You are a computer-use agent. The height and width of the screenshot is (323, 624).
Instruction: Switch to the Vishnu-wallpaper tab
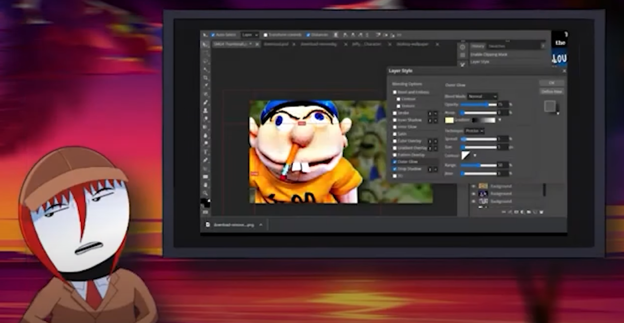pos(412,44)
